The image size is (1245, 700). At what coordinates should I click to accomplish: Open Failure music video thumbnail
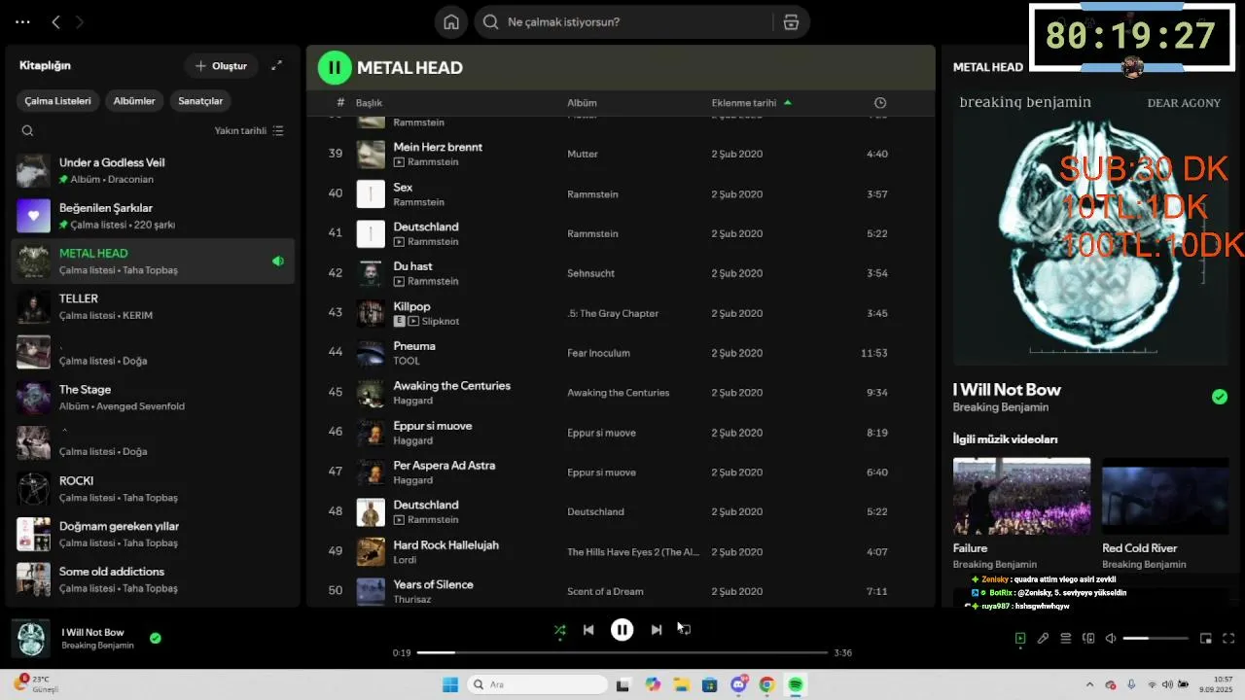pyautogui.click(x=1021, y=496)
